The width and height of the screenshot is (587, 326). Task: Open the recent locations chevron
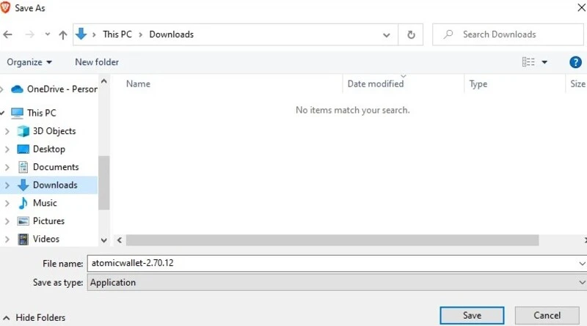[48, 34]
